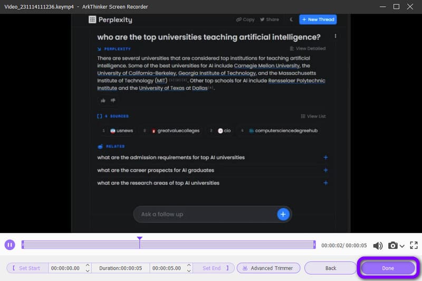The image size is (422, 281).
Task: Click the Back button
Action: [x=331, y=268]
